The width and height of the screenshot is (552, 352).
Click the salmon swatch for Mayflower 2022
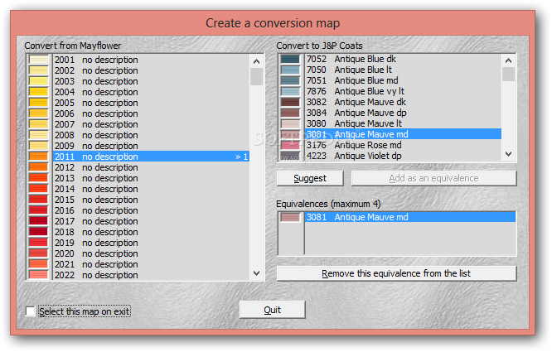(x=38, y=275)
